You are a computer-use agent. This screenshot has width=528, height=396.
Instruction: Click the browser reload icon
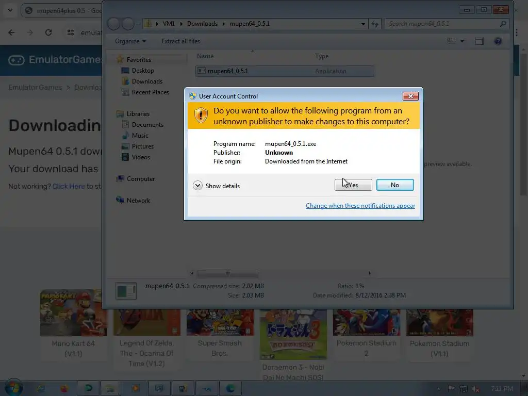click(48, 32)
